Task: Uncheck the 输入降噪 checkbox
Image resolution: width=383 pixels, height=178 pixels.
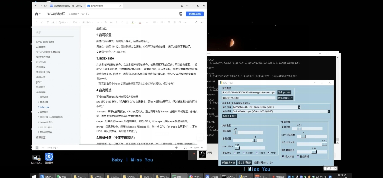Action: click(283, 156)
